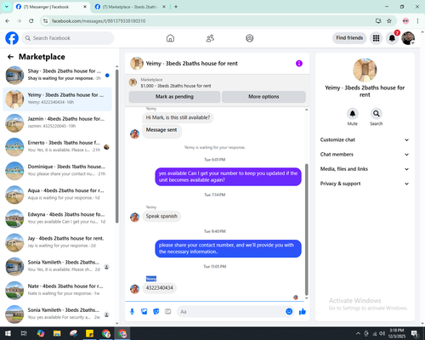View site information icon in address bar
Image resolution: width=425 pixels, height=340 pixels.
tap(45, 20)
